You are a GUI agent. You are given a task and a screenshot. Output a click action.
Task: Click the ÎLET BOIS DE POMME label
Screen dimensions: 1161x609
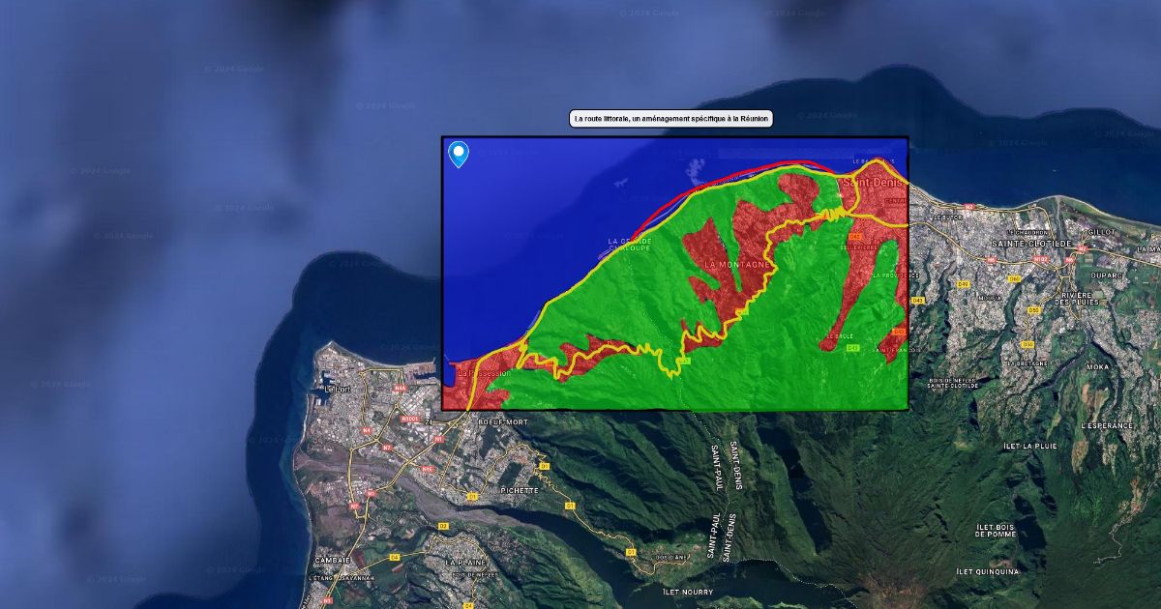tap(996, 529)
